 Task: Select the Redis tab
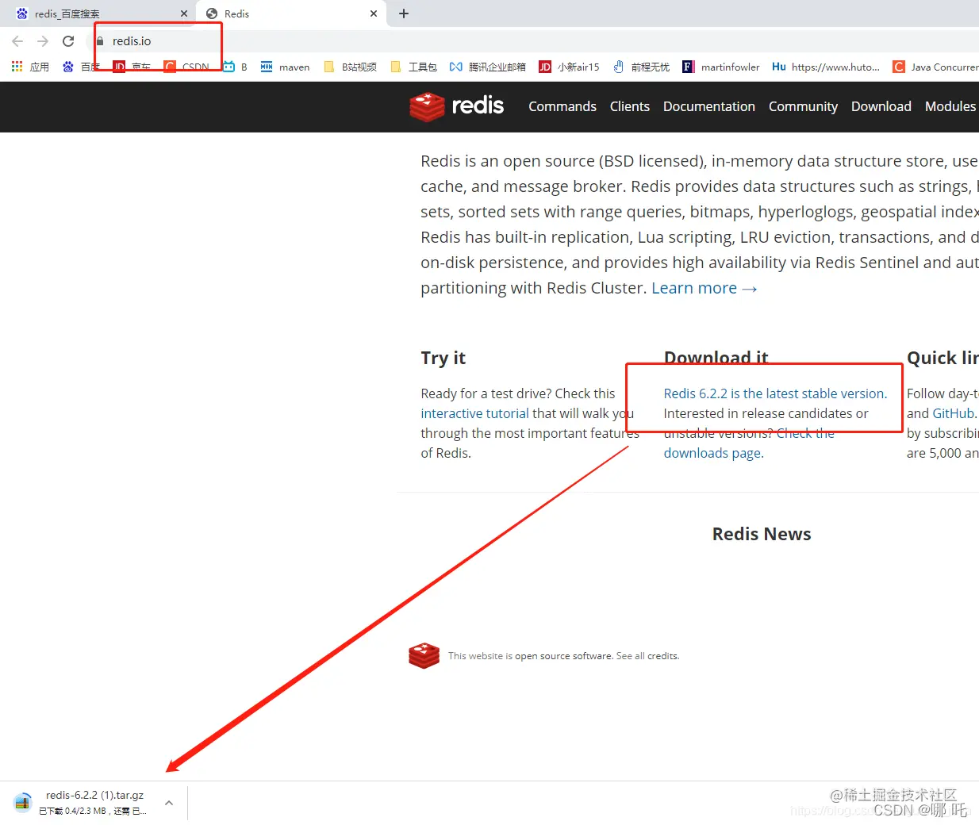pos(291,13)
